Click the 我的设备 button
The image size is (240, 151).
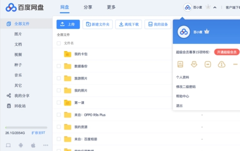click(x=158, y=24)
